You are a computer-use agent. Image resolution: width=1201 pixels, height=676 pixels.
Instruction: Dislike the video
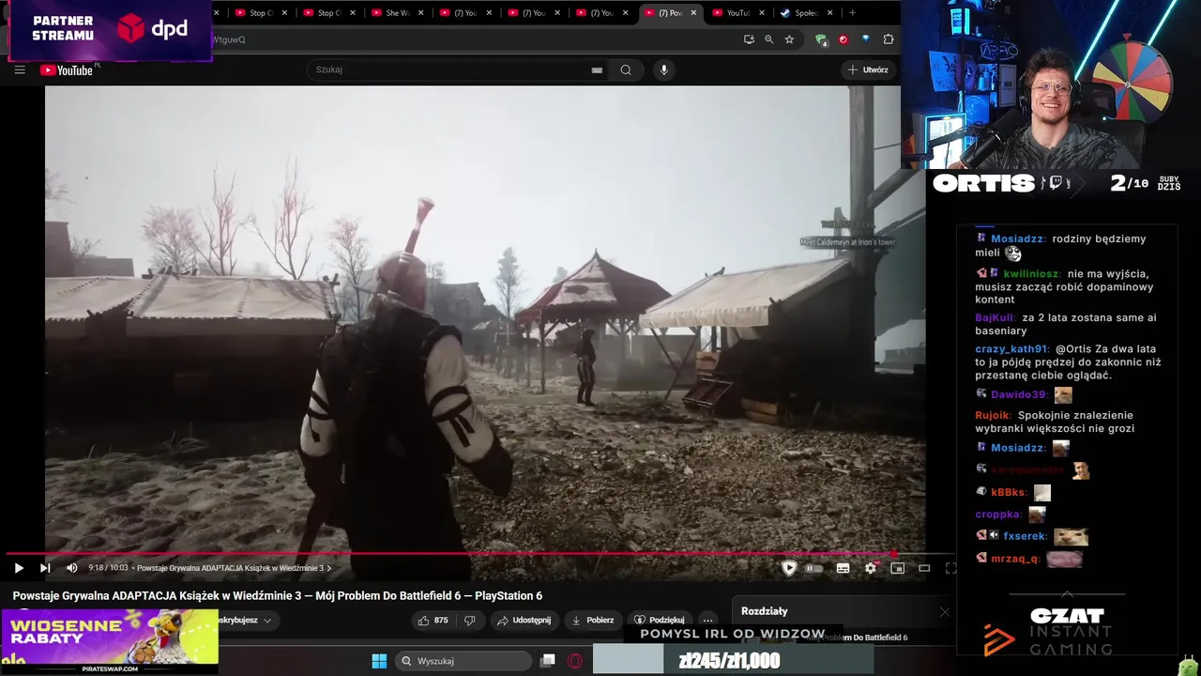point(470,620)
